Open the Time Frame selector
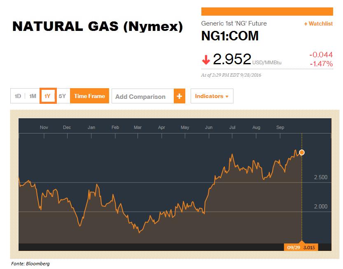343x269 pixels. (89, 96)
